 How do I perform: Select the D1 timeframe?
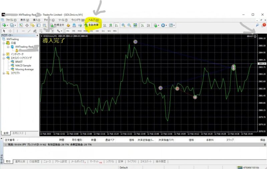(103, 31)
